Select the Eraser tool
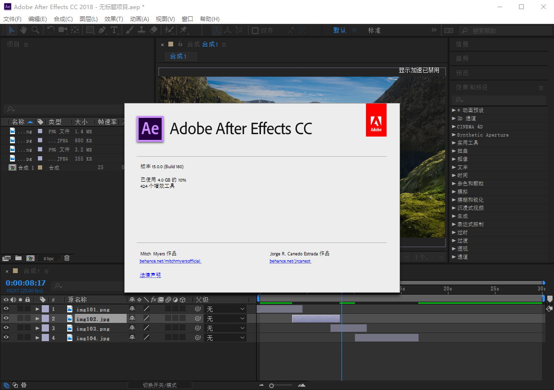Image resolution: width=554 pixels, height=390 pixels. (153, 30)
